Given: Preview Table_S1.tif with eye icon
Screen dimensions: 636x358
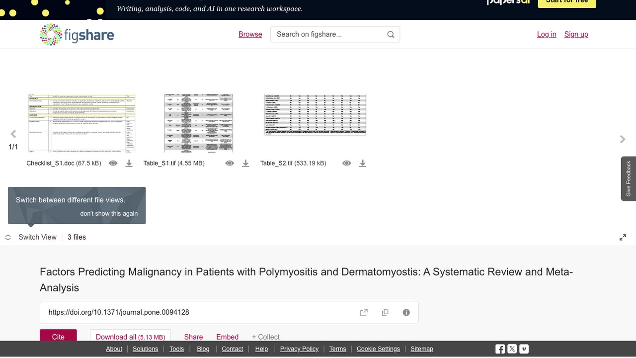Looking at the screenshot, I should pyautogui.click(x=230, y=163).
